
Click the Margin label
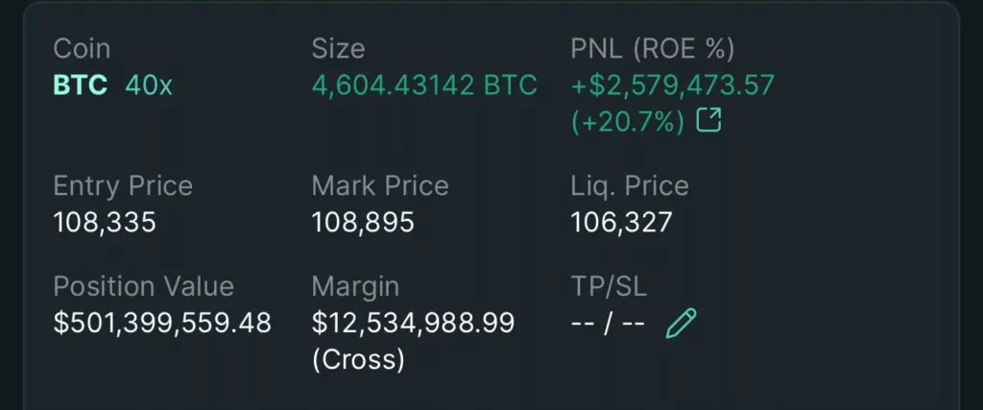click(355, 286)
